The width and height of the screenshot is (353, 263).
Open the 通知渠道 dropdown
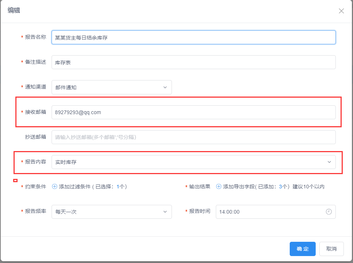pyautogui.click(x=112, y=87)
